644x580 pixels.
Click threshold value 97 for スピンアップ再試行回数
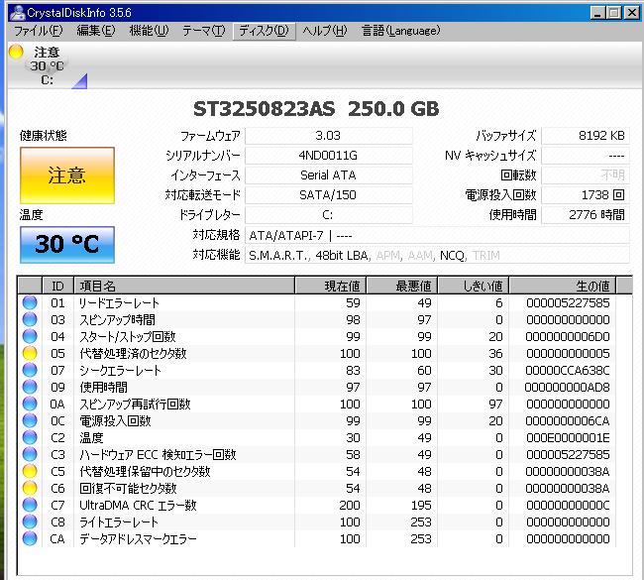pos(495,405)
